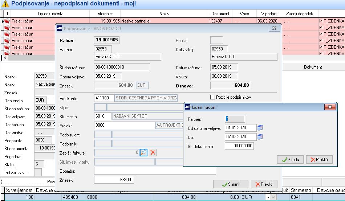Click the red document icon of the second Prejeti račun row

(x=7, y=28)
